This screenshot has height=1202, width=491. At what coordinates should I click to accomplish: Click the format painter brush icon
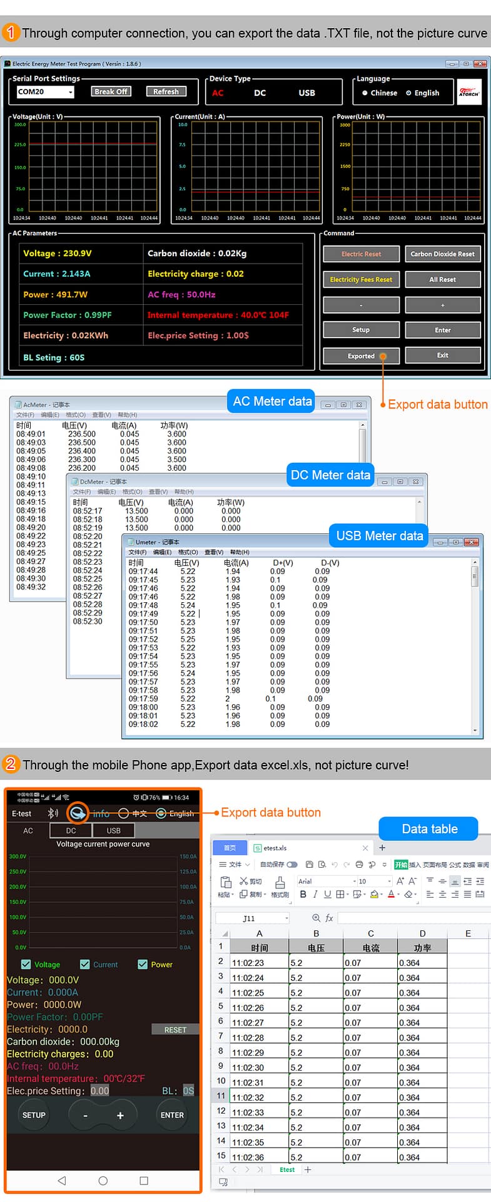(280, 882)
